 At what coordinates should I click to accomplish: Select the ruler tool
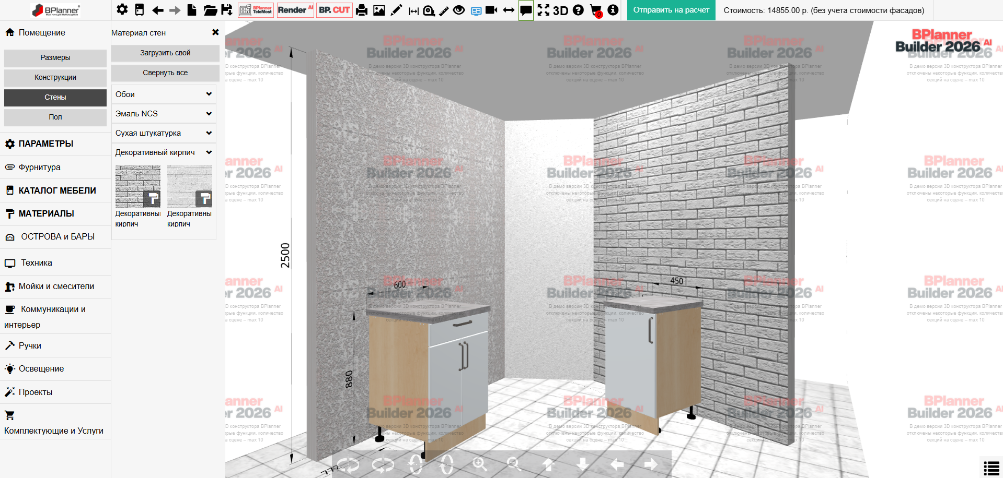pyautogui.click(x=444, y=10)
